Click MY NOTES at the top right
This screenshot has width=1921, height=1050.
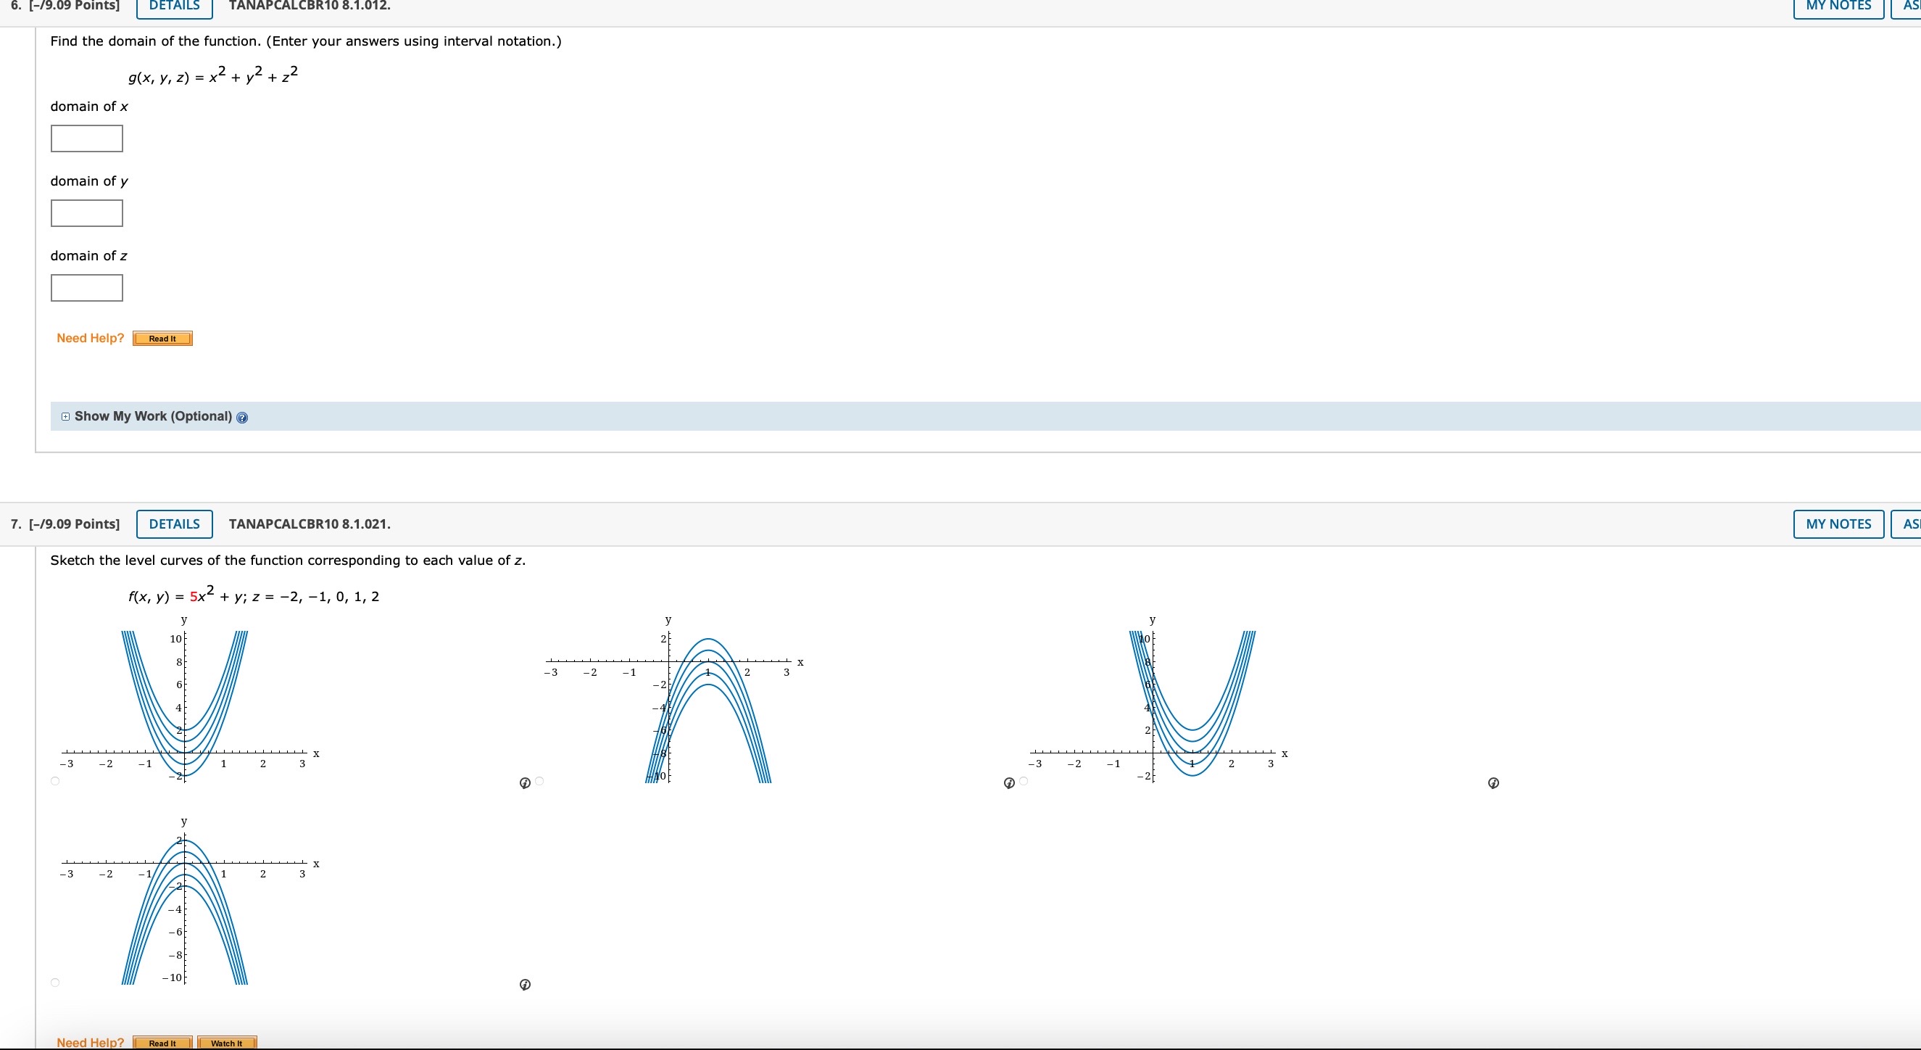tap(1838, 6)
